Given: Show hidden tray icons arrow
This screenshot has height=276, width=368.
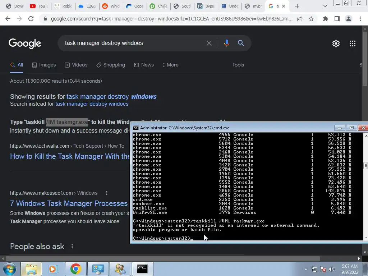Looking at the screenshot, I should click(x=305, y=269).
